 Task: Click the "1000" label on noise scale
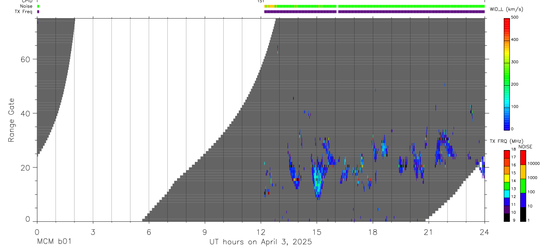coord(533,178)
